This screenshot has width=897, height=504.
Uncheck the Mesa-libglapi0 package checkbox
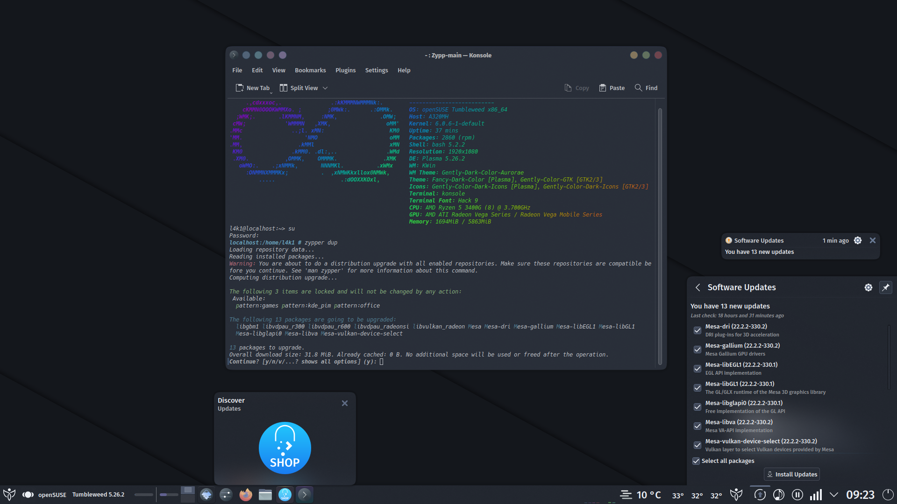coord(698,407)
